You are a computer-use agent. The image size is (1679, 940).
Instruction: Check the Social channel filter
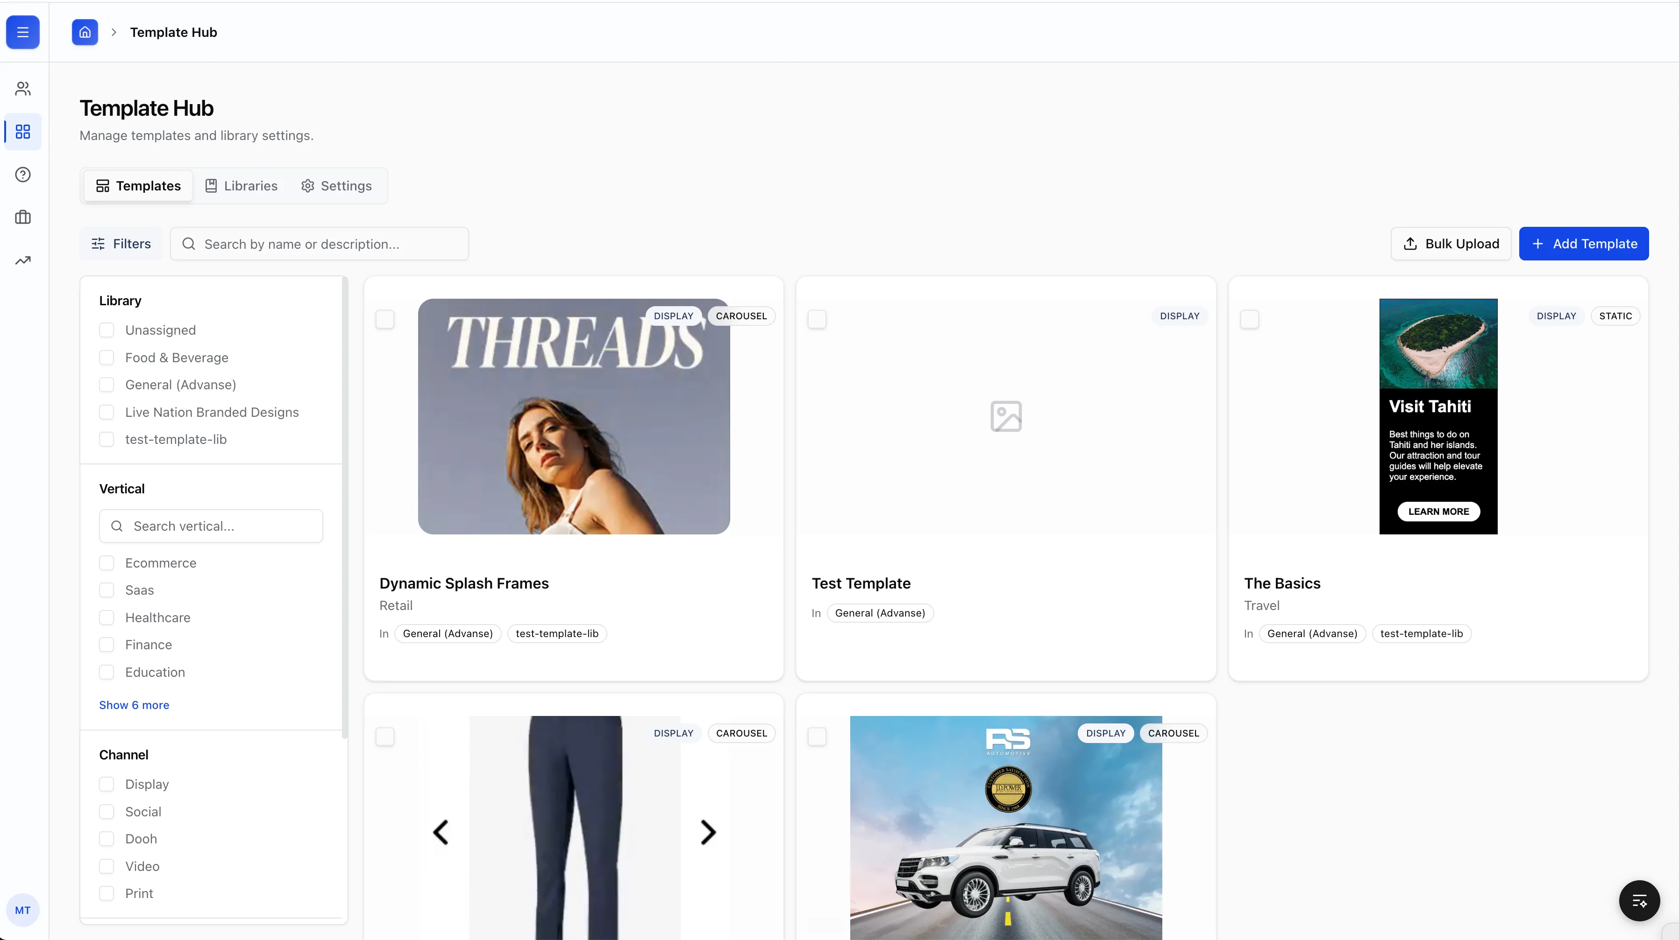tap(106, 812)
